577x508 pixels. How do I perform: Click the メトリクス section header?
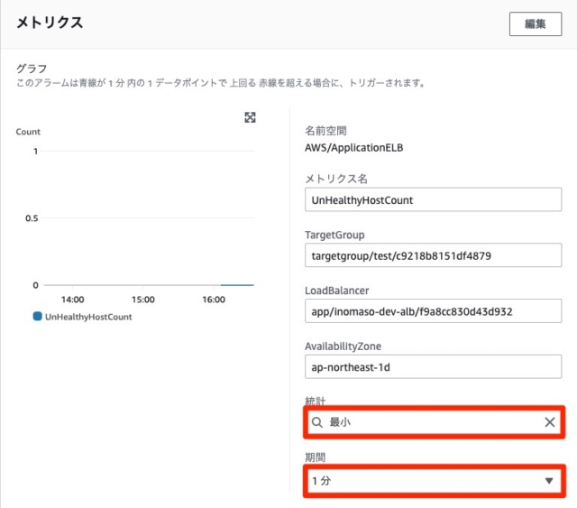pos(50,23)
